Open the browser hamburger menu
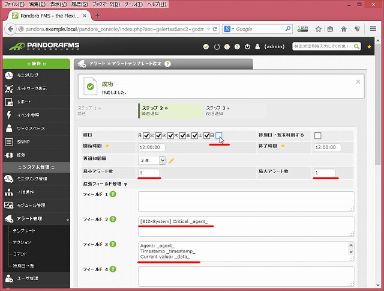 coord(373,29)
